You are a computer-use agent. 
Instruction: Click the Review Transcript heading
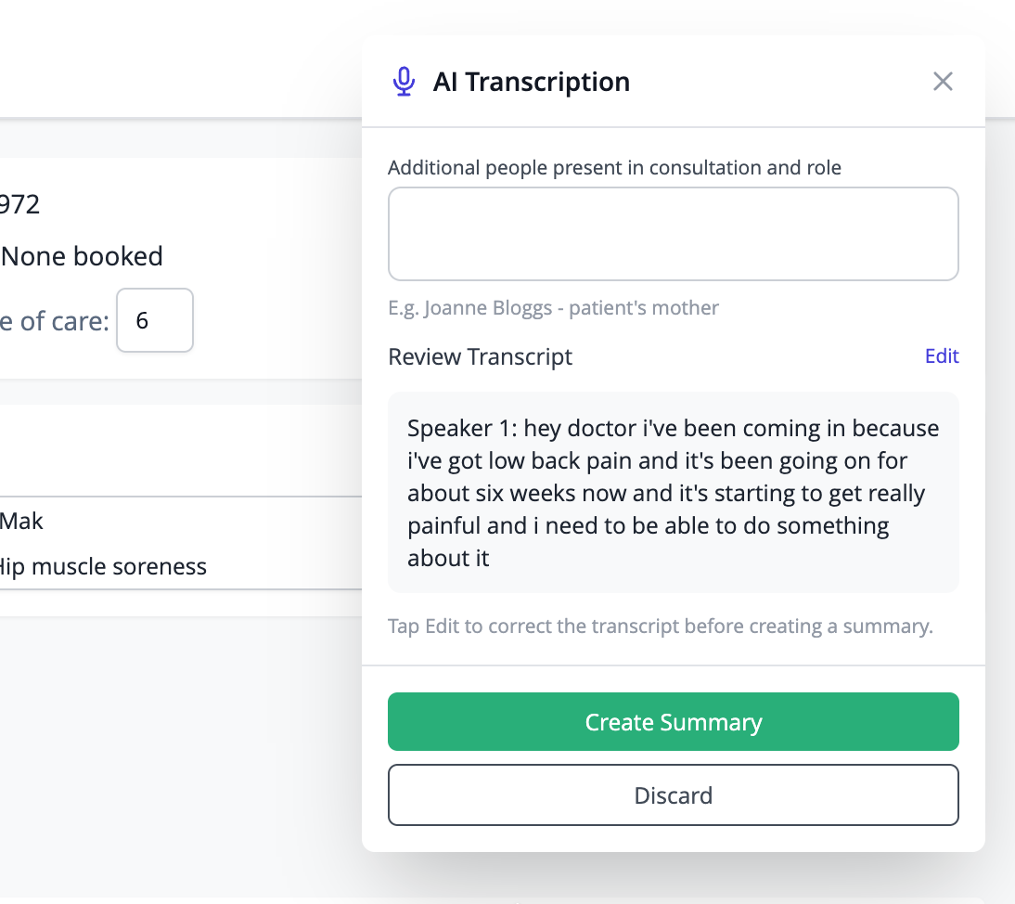click(x=480, y=356)
